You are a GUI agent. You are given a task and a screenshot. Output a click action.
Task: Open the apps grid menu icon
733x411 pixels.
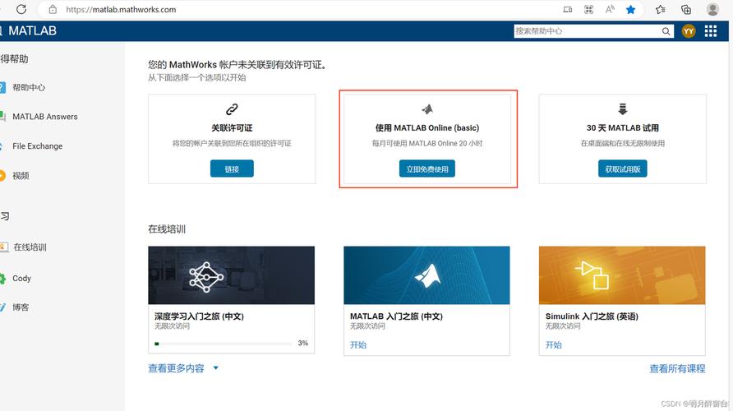711,31
